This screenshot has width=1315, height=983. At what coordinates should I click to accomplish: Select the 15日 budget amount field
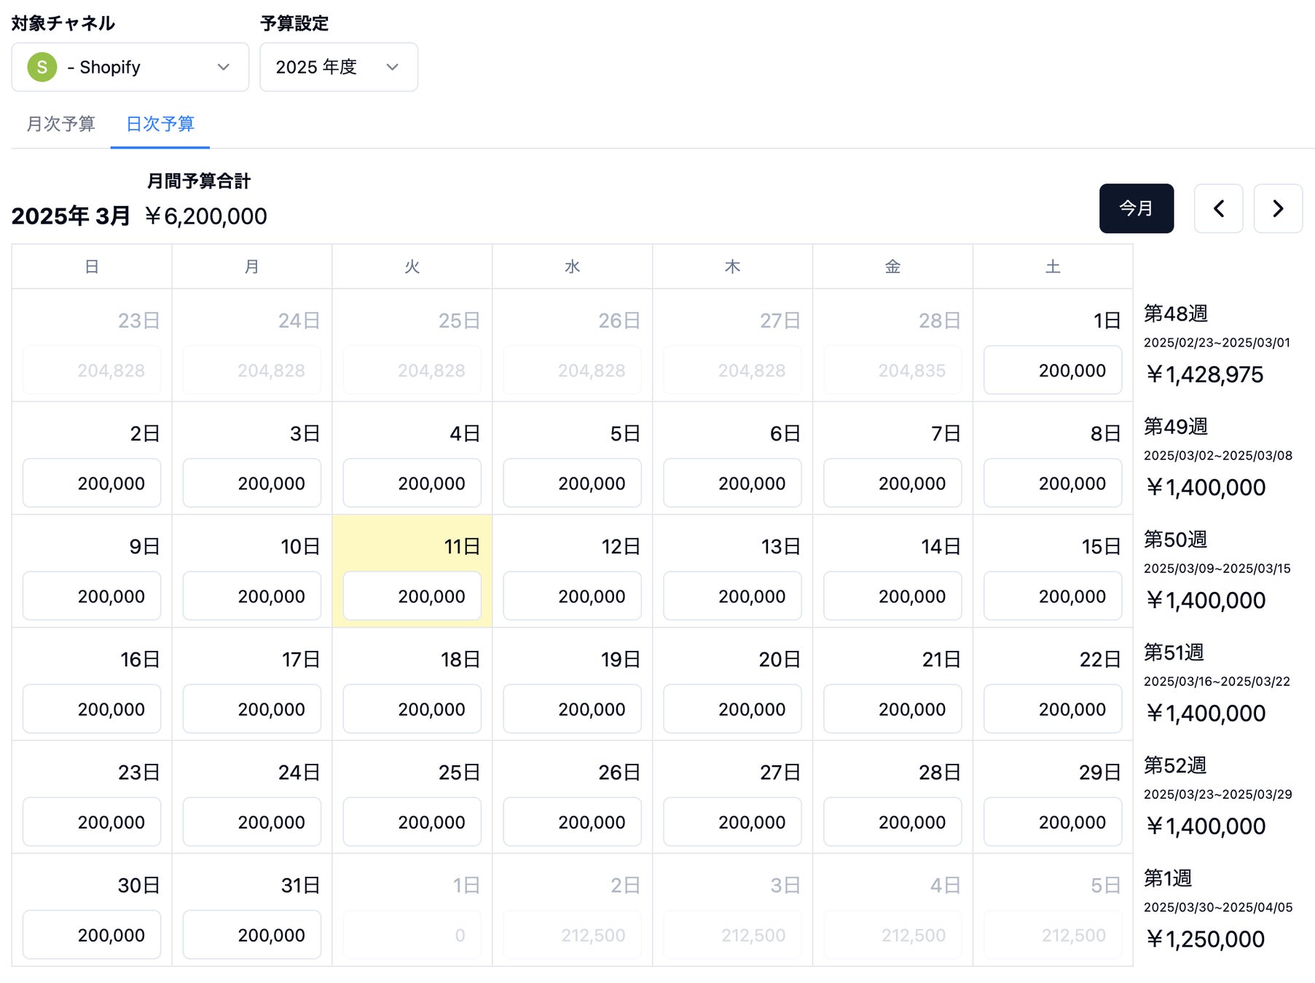click(x=1052, y=596)
